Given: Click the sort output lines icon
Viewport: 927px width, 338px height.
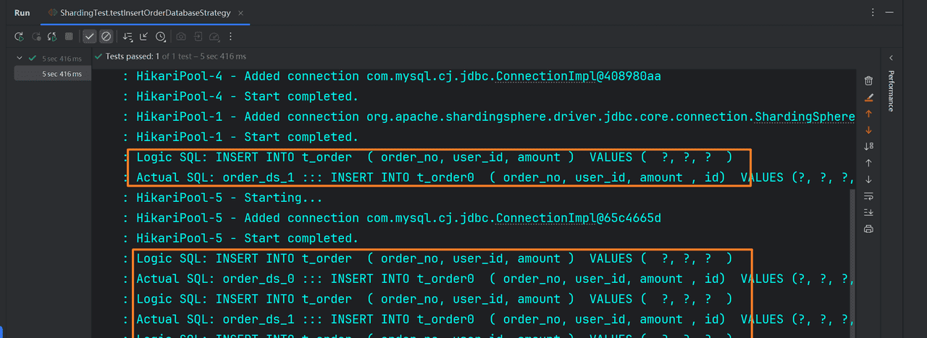Looking at the screenshot, I should pyautogui.click(x=869, y=146).
